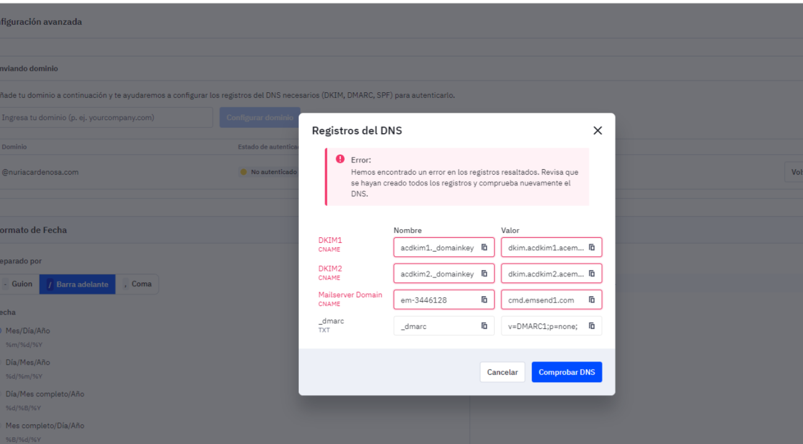Choose the Mes completo/Día/Año date format
The width and height of the screenshot is (803, 444).
pyautogui.click(x=44, y=425)
